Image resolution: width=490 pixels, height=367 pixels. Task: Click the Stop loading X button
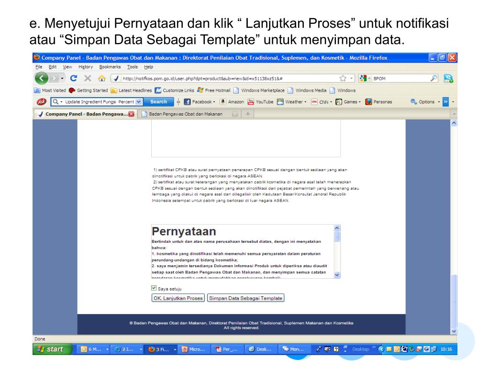(x=88, y=78)
